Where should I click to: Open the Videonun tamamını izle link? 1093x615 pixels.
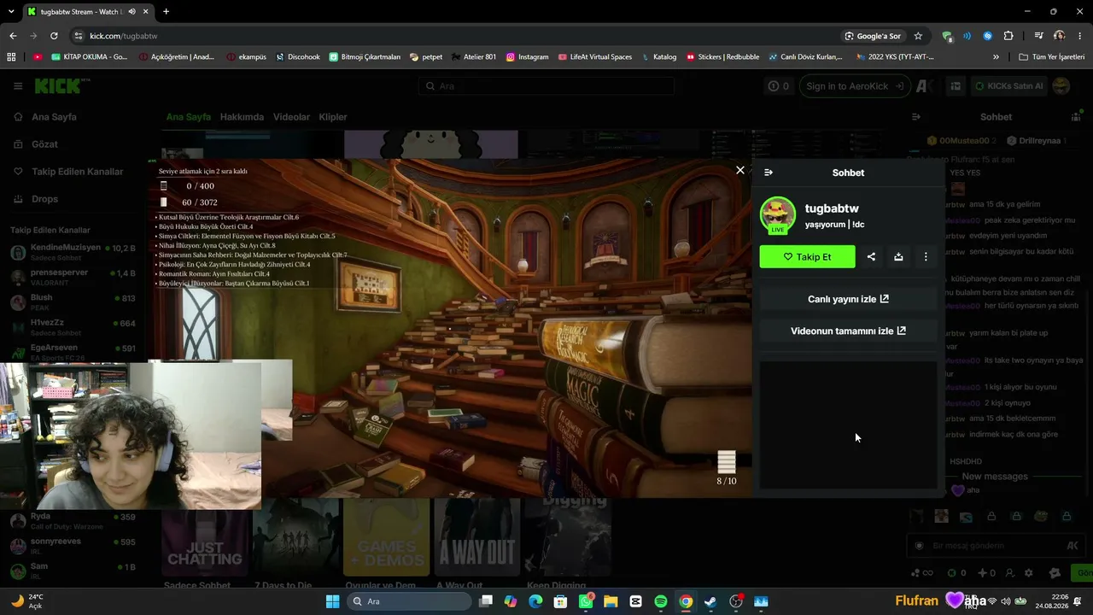[848, 331]
